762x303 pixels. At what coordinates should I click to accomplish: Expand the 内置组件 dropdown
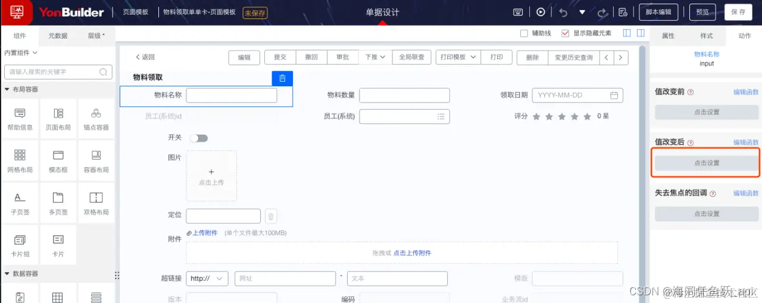coord(21,53)
